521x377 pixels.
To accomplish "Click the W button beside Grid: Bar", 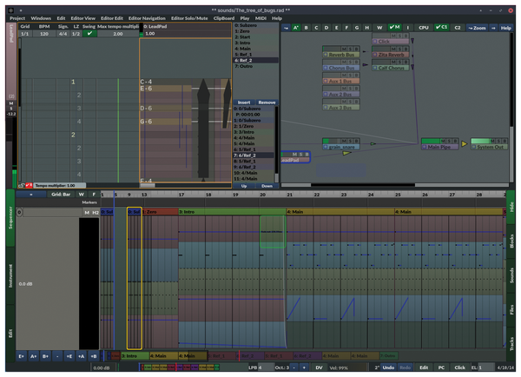I will pyautogui.click(x=82, y=195).
